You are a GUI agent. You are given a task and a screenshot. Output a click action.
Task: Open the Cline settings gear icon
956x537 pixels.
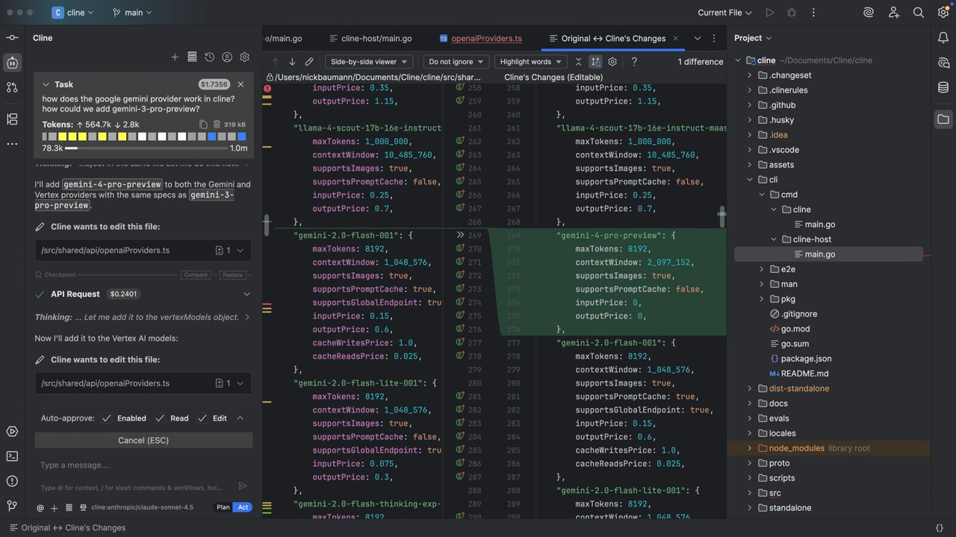click(x=244, y=57)
